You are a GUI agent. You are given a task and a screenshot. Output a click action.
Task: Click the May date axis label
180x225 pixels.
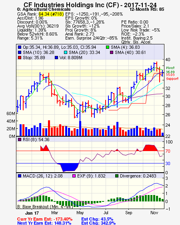80,213
